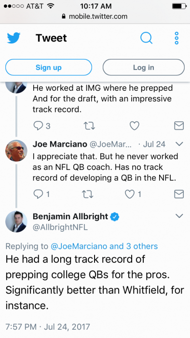Like the IMG draft prep tweet

135,126
